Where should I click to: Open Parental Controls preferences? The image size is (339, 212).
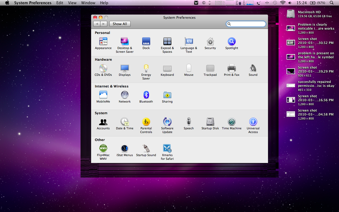pyautogui.click(x=146, y=125)
